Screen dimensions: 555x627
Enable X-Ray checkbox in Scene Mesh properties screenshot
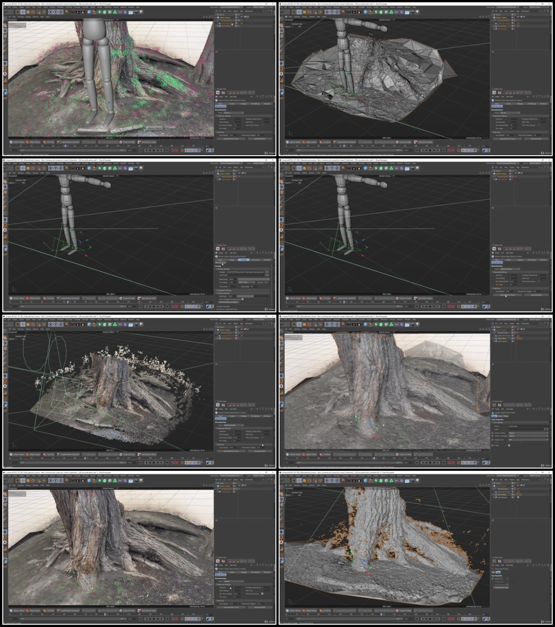coord(509,445)
